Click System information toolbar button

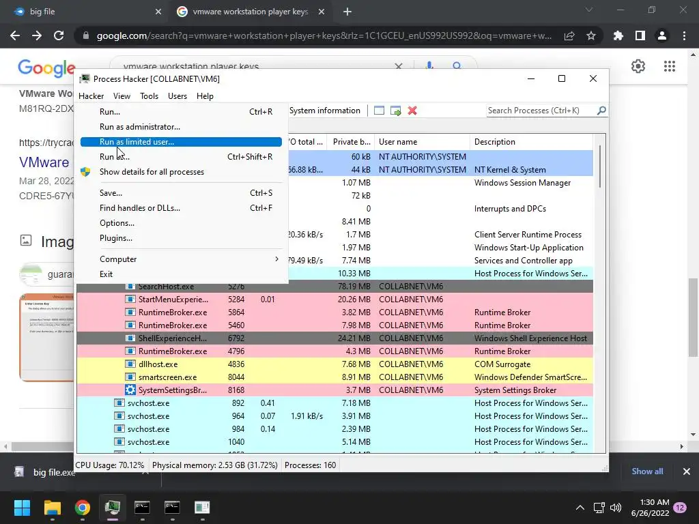324,111
